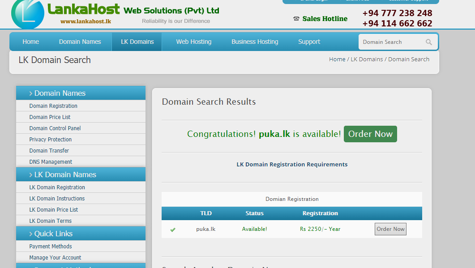Click Home in the breadcrumb
The height and width of the screenshot is (268, 475).
point(337,60)
